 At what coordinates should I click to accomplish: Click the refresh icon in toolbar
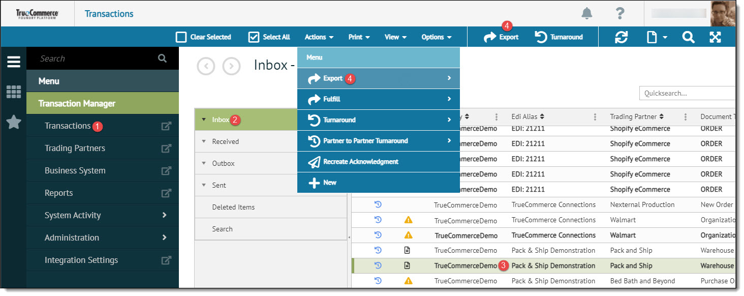(621, 37)
